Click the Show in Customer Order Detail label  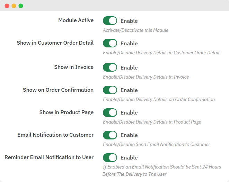pyautogui.click(x=55, y=43)
